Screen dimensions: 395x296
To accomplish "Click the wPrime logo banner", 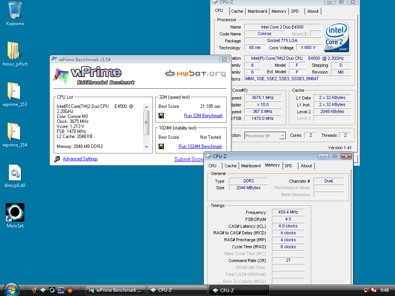I will [x=94, y=76].
